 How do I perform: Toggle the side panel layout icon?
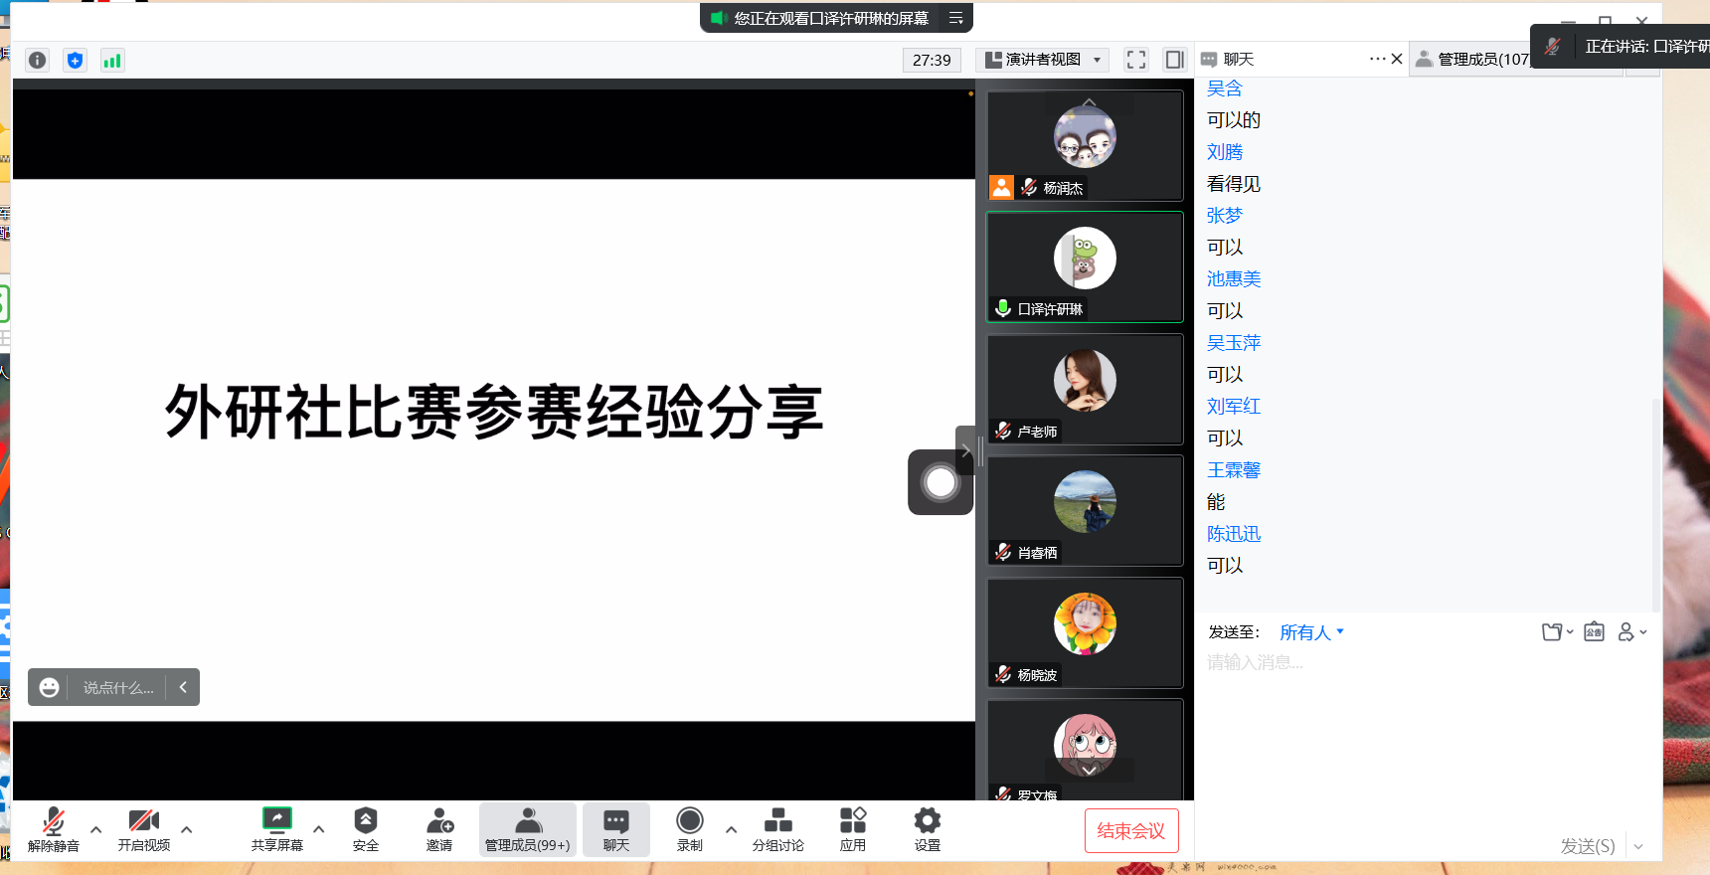point(1174,60)
